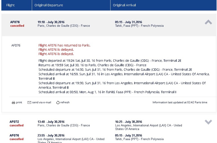Click the non-bold AF076 label in the details panel
This screenshot has width=217, height=143.
coord(16,45)
